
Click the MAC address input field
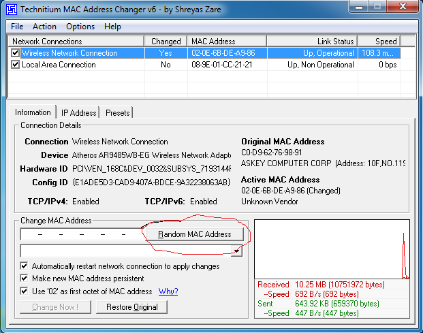82,234
